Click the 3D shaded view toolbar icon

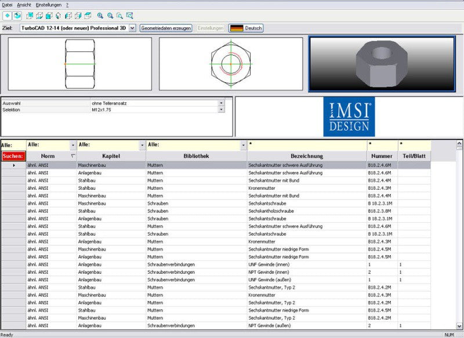(17, 16)
